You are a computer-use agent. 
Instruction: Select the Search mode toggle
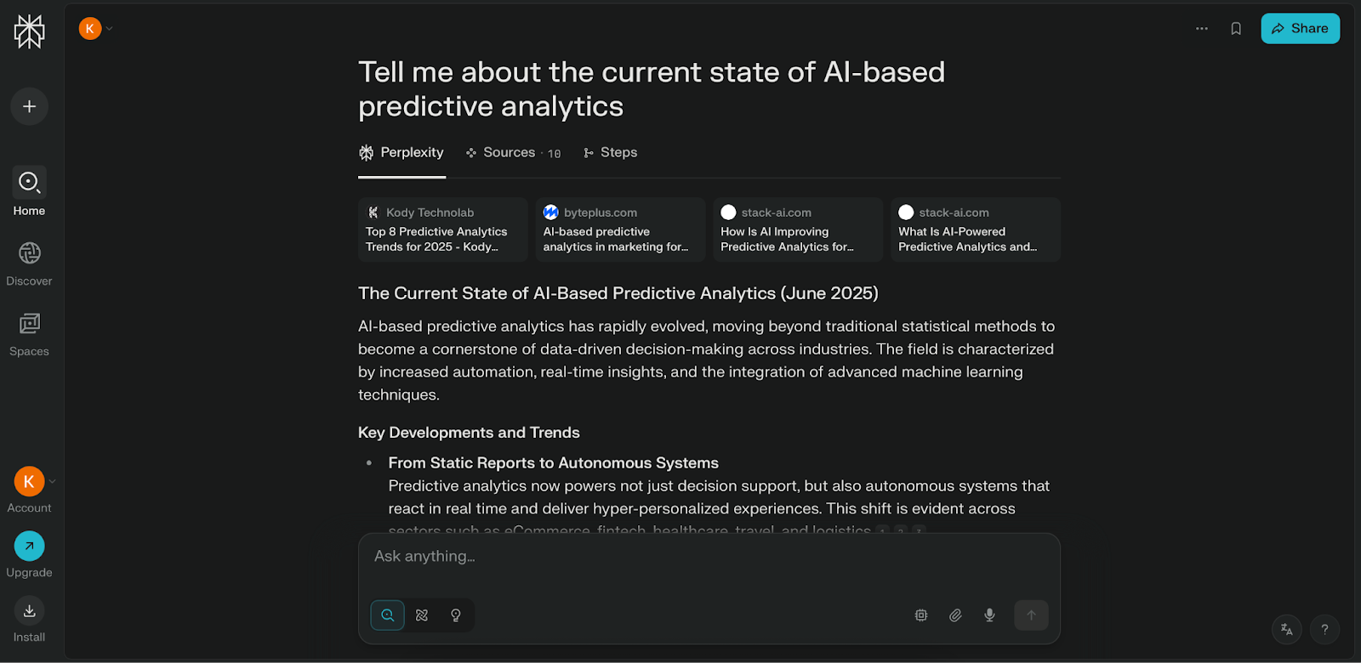(x=388, y=615)
